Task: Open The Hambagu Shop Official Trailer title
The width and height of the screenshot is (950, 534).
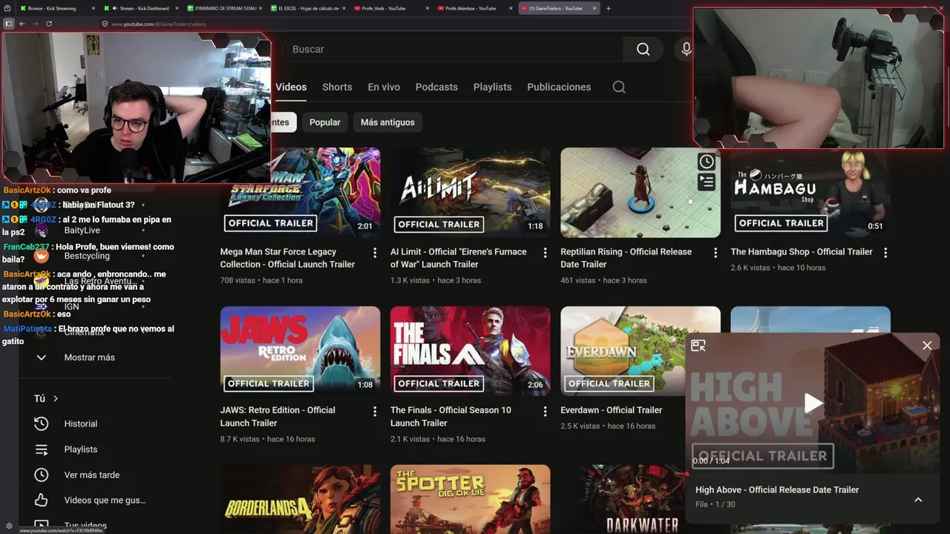Action: click(x=802, y=252)
